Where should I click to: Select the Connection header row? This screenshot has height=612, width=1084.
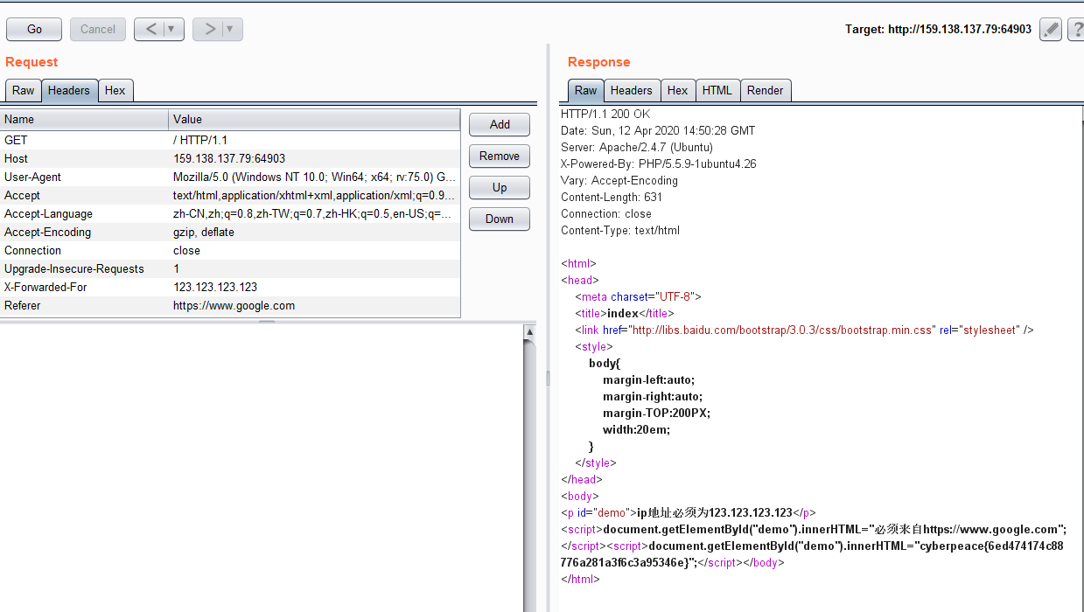(x=230, y=250)
